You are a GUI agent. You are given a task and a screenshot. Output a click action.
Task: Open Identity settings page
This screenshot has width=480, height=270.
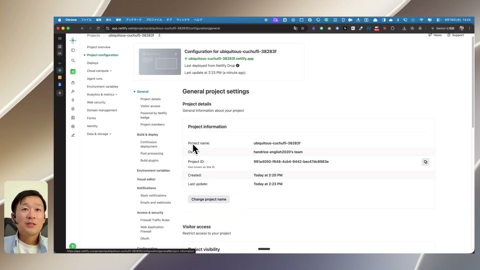(x=92, y=126)
